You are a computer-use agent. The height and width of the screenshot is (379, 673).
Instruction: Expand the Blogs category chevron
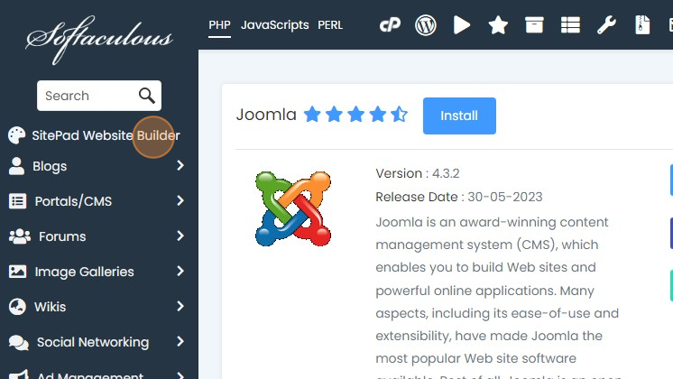tap(180, 166)
